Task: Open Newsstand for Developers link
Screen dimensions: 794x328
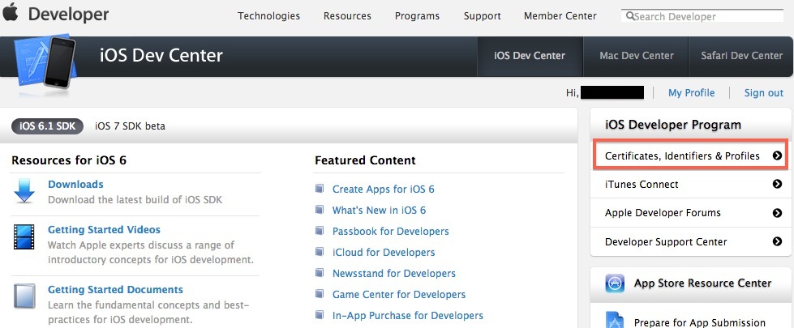Action: click(x=394, y=274)
